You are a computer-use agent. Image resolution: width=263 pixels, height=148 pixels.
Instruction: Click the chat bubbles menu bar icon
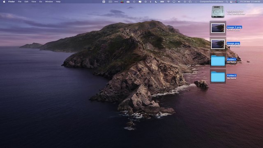140,2
